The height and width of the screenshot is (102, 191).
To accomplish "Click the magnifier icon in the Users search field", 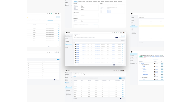I will [124, 38].
